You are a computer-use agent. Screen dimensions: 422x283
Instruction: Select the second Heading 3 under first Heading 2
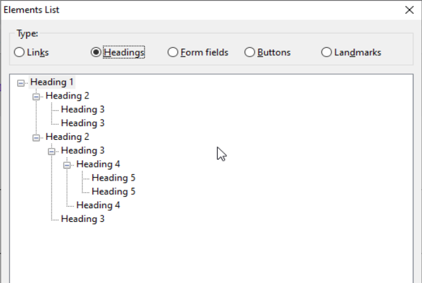(83, 123)
